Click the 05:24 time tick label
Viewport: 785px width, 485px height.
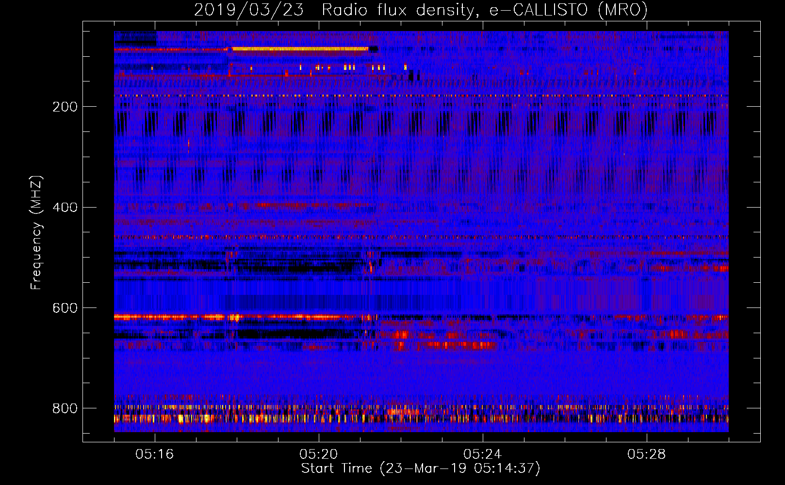pyautogui.click(x=483, y=454)
